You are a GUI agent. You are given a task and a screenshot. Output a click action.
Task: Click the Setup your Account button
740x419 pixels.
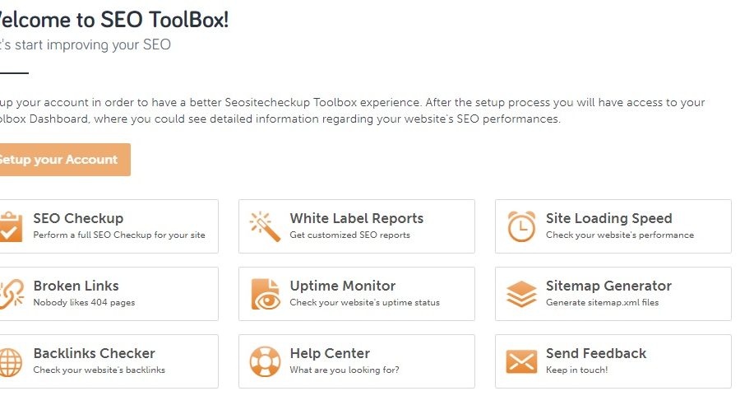click(65, 160)
